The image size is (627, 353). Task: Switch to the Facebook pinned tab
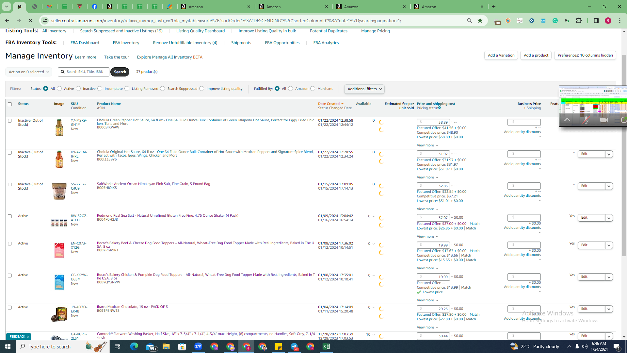click(95, 7)
